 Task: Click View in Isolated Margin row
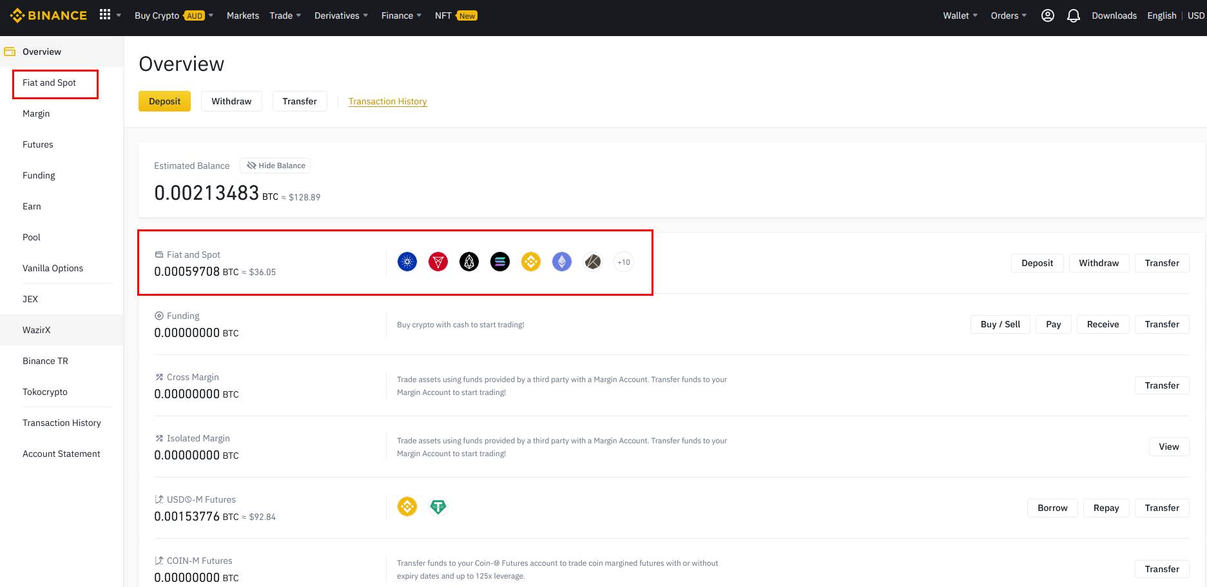coord(1168,447)
